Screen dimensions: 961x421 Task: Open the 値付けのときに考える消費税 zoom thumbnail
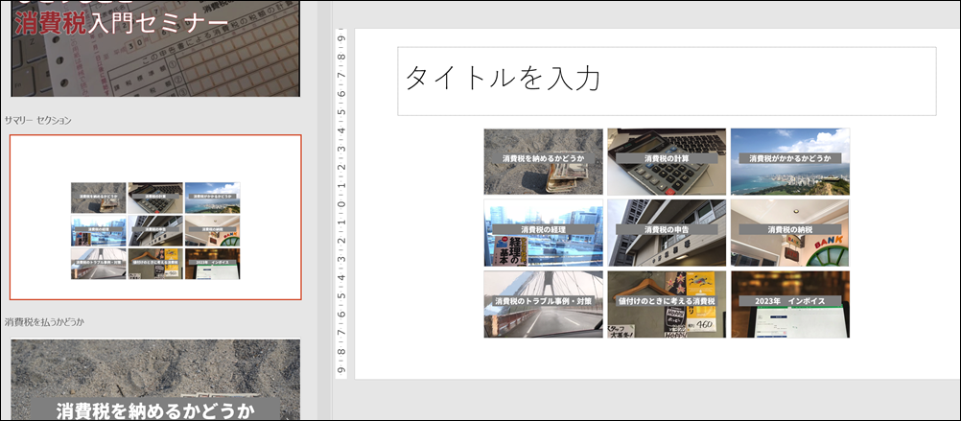click(x=667, y=305)
